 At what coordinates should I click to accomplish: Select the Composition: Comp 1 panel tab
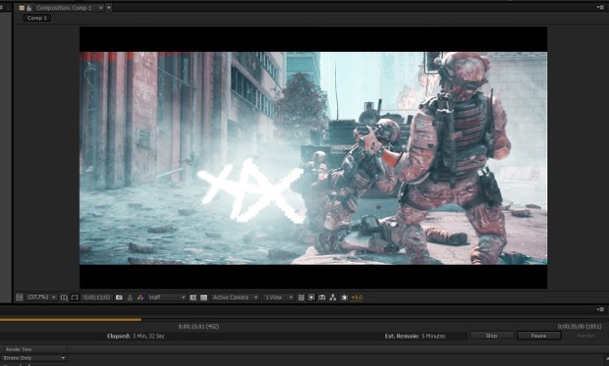coord(64,8)
